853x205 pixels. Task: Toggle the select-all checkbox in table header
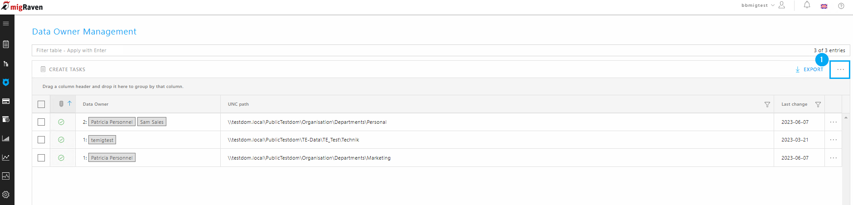(41, 104)
